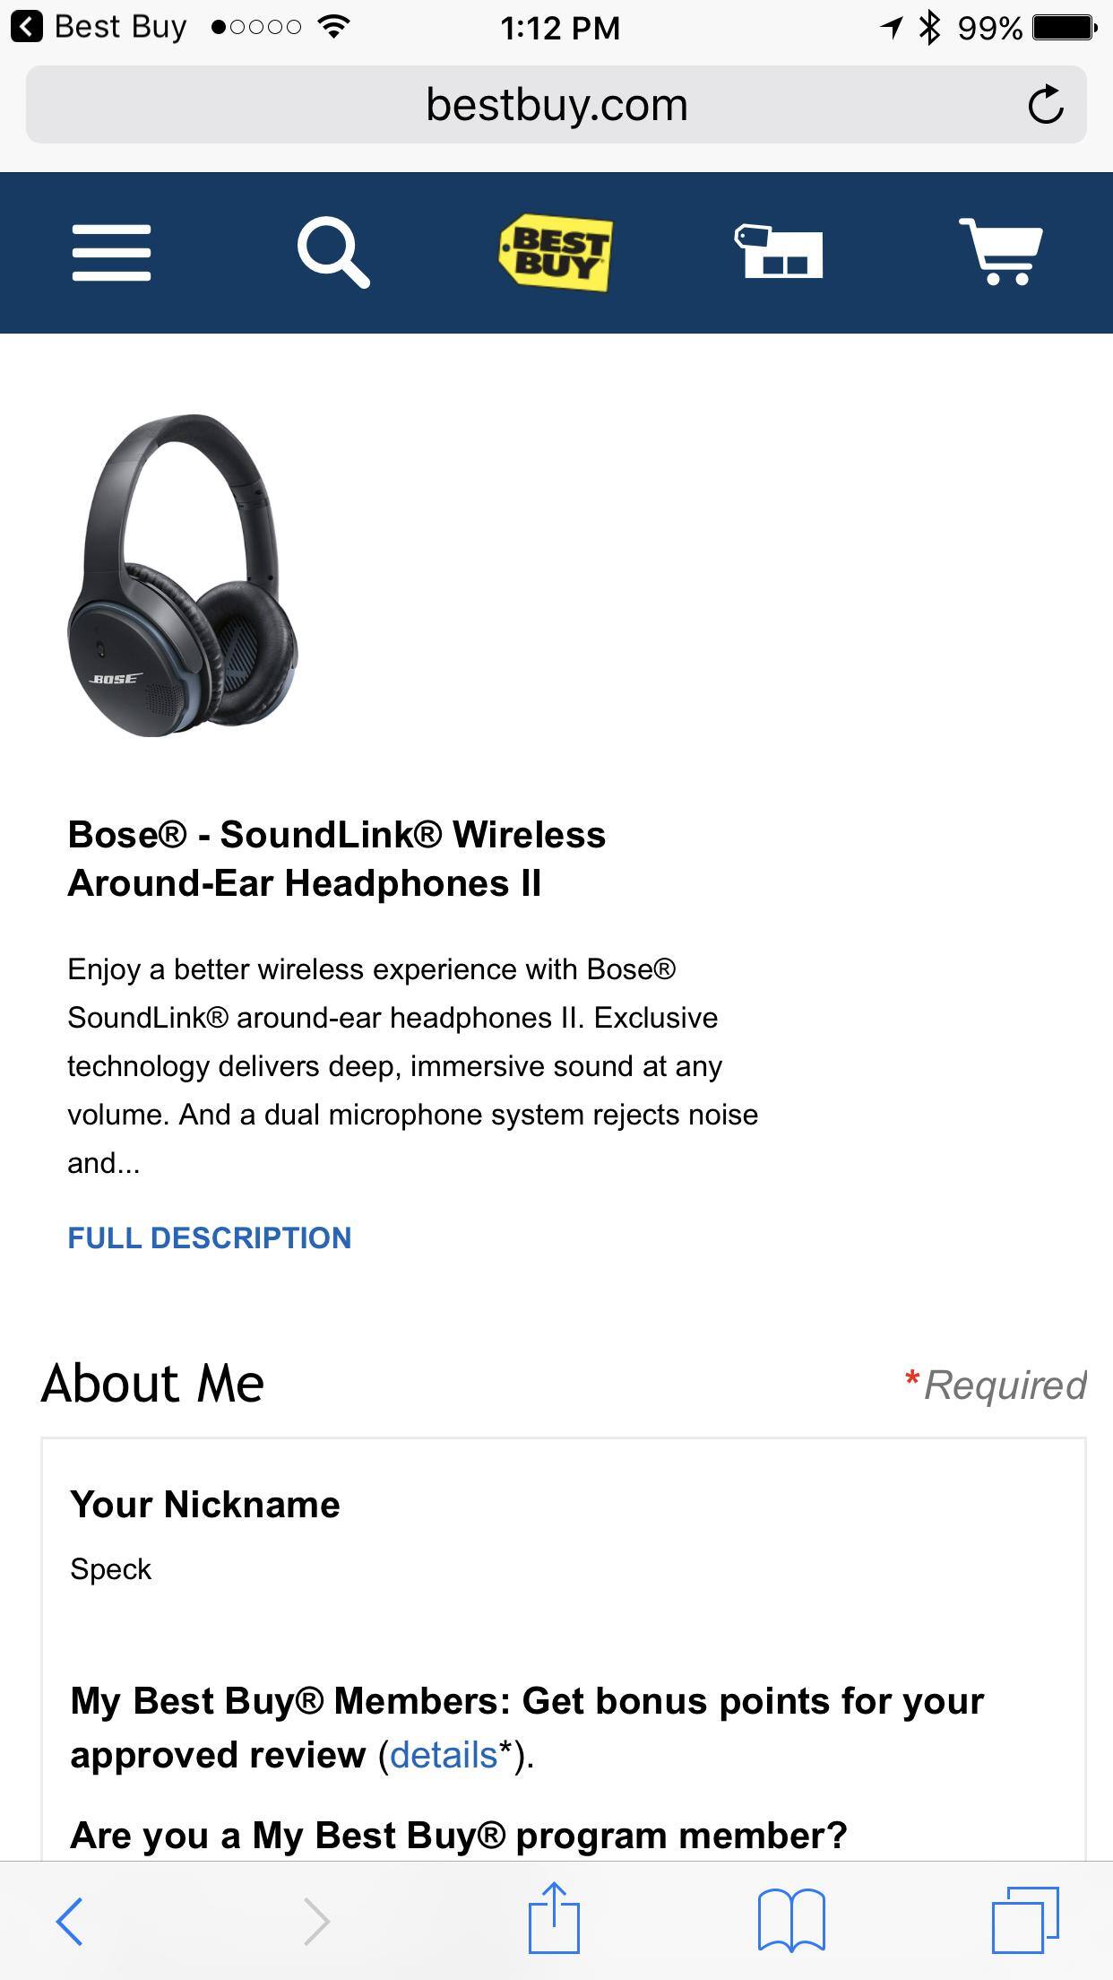Tap the Bose headphones product image
This screenshot has height=1980, width=1113.
click(x=183, y=576)
